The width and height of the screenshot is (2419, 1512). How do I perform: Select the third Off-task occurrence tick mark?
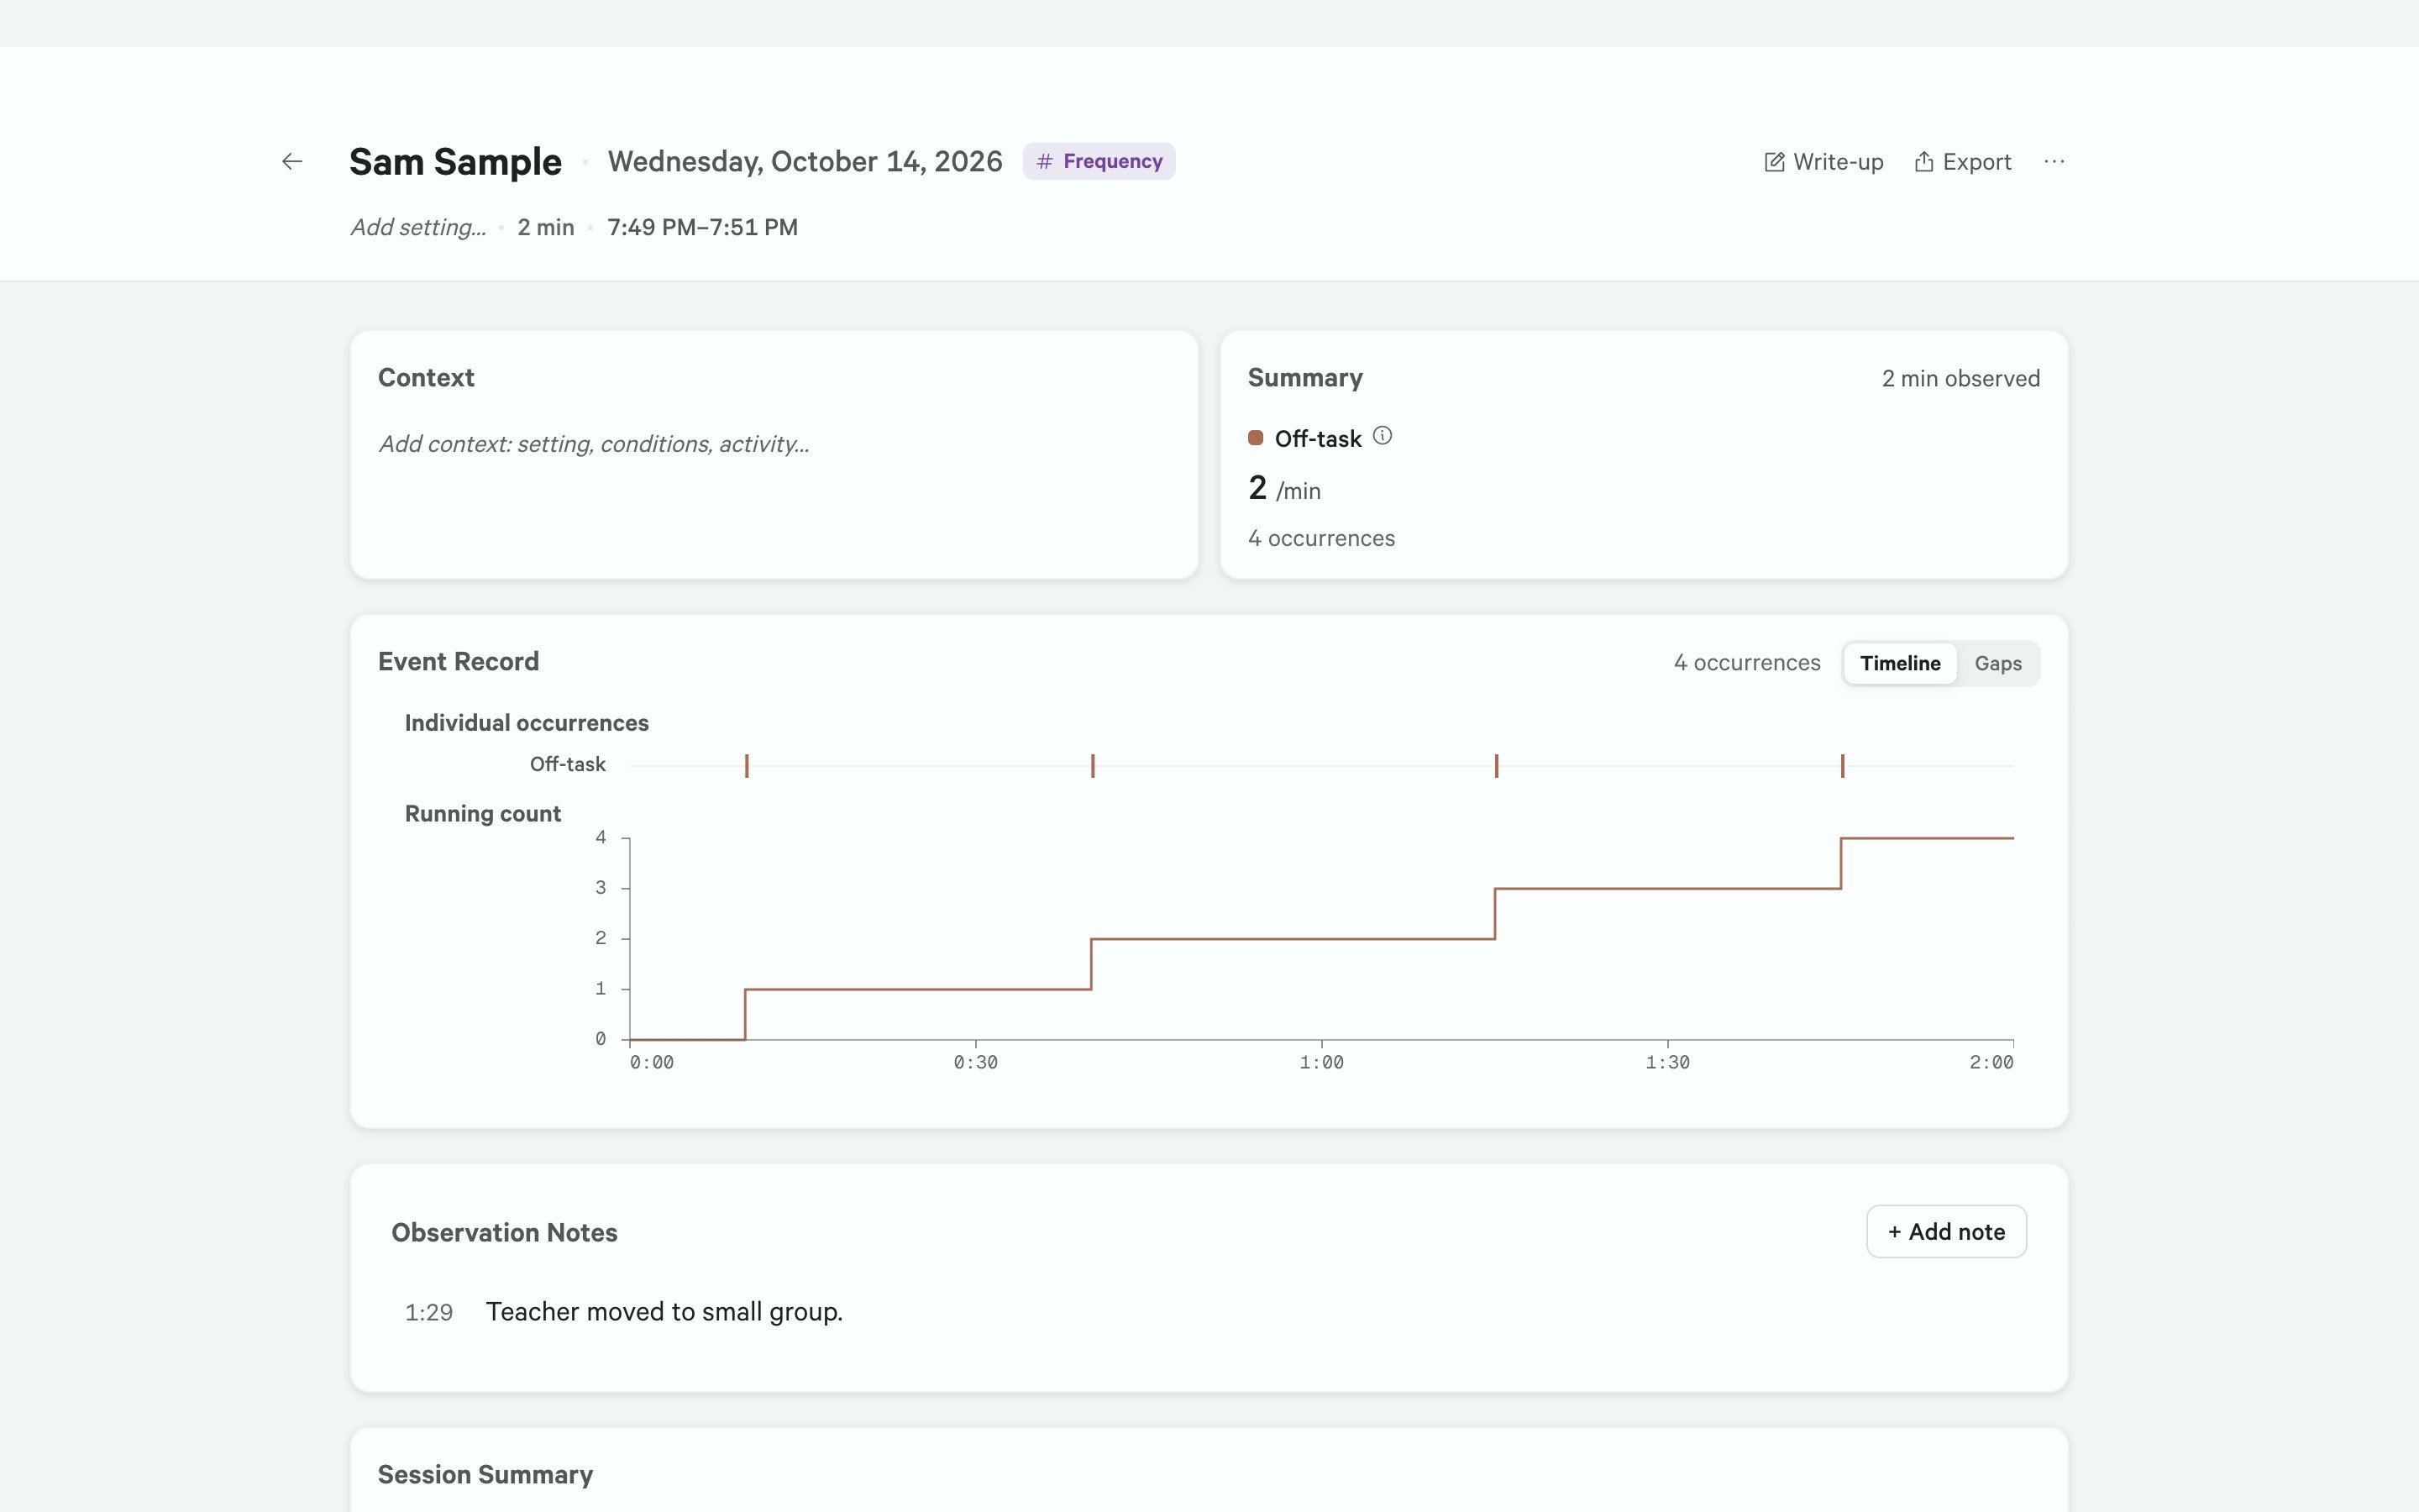point(1497,766)
